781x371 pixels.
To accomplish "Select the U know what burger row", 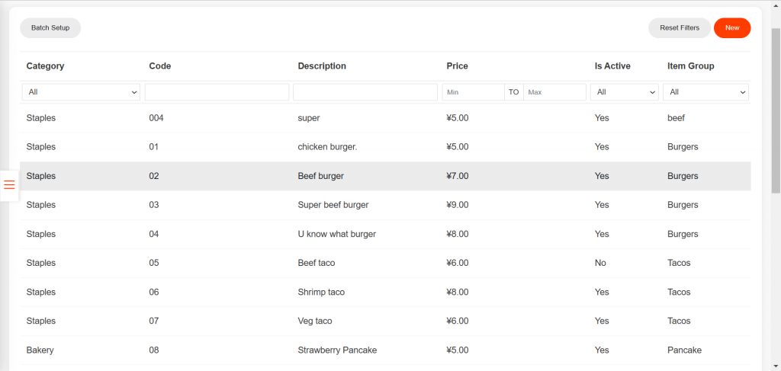I will tap(336, 235).
